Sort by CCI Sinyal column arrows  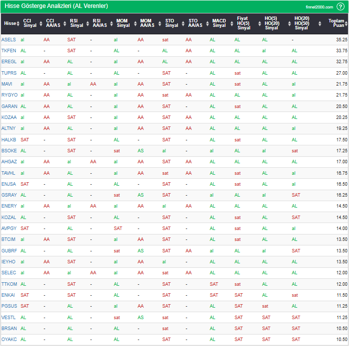tap(41, 23)
